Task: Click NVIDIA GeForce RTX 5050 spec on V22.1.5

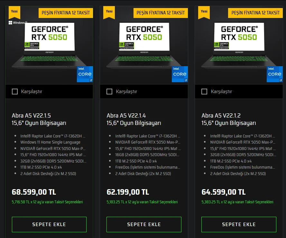Action: click(53, 149)
